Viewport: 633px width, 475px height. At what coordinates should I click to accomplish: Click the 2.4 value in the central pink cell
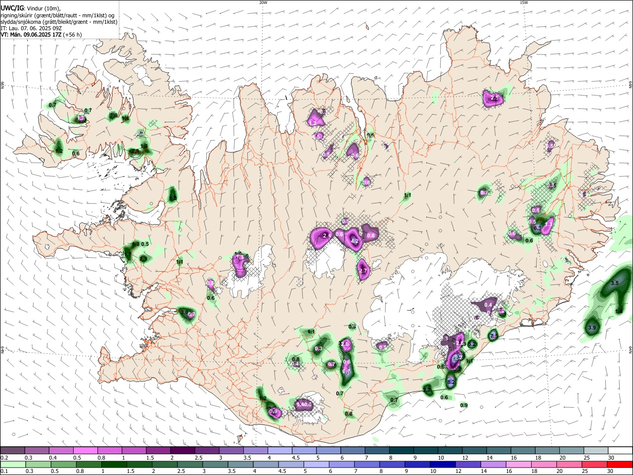pos(326,236)
